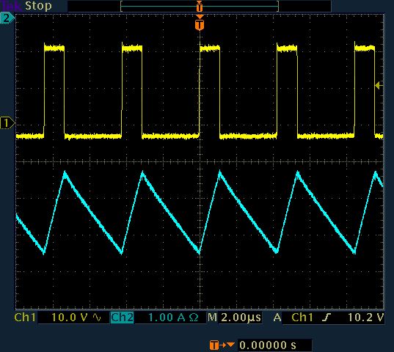The image size is (394, 352).
Task: Click the channel 2 ground reference marker
Action: pyautogui.click(x=7, y=18)
